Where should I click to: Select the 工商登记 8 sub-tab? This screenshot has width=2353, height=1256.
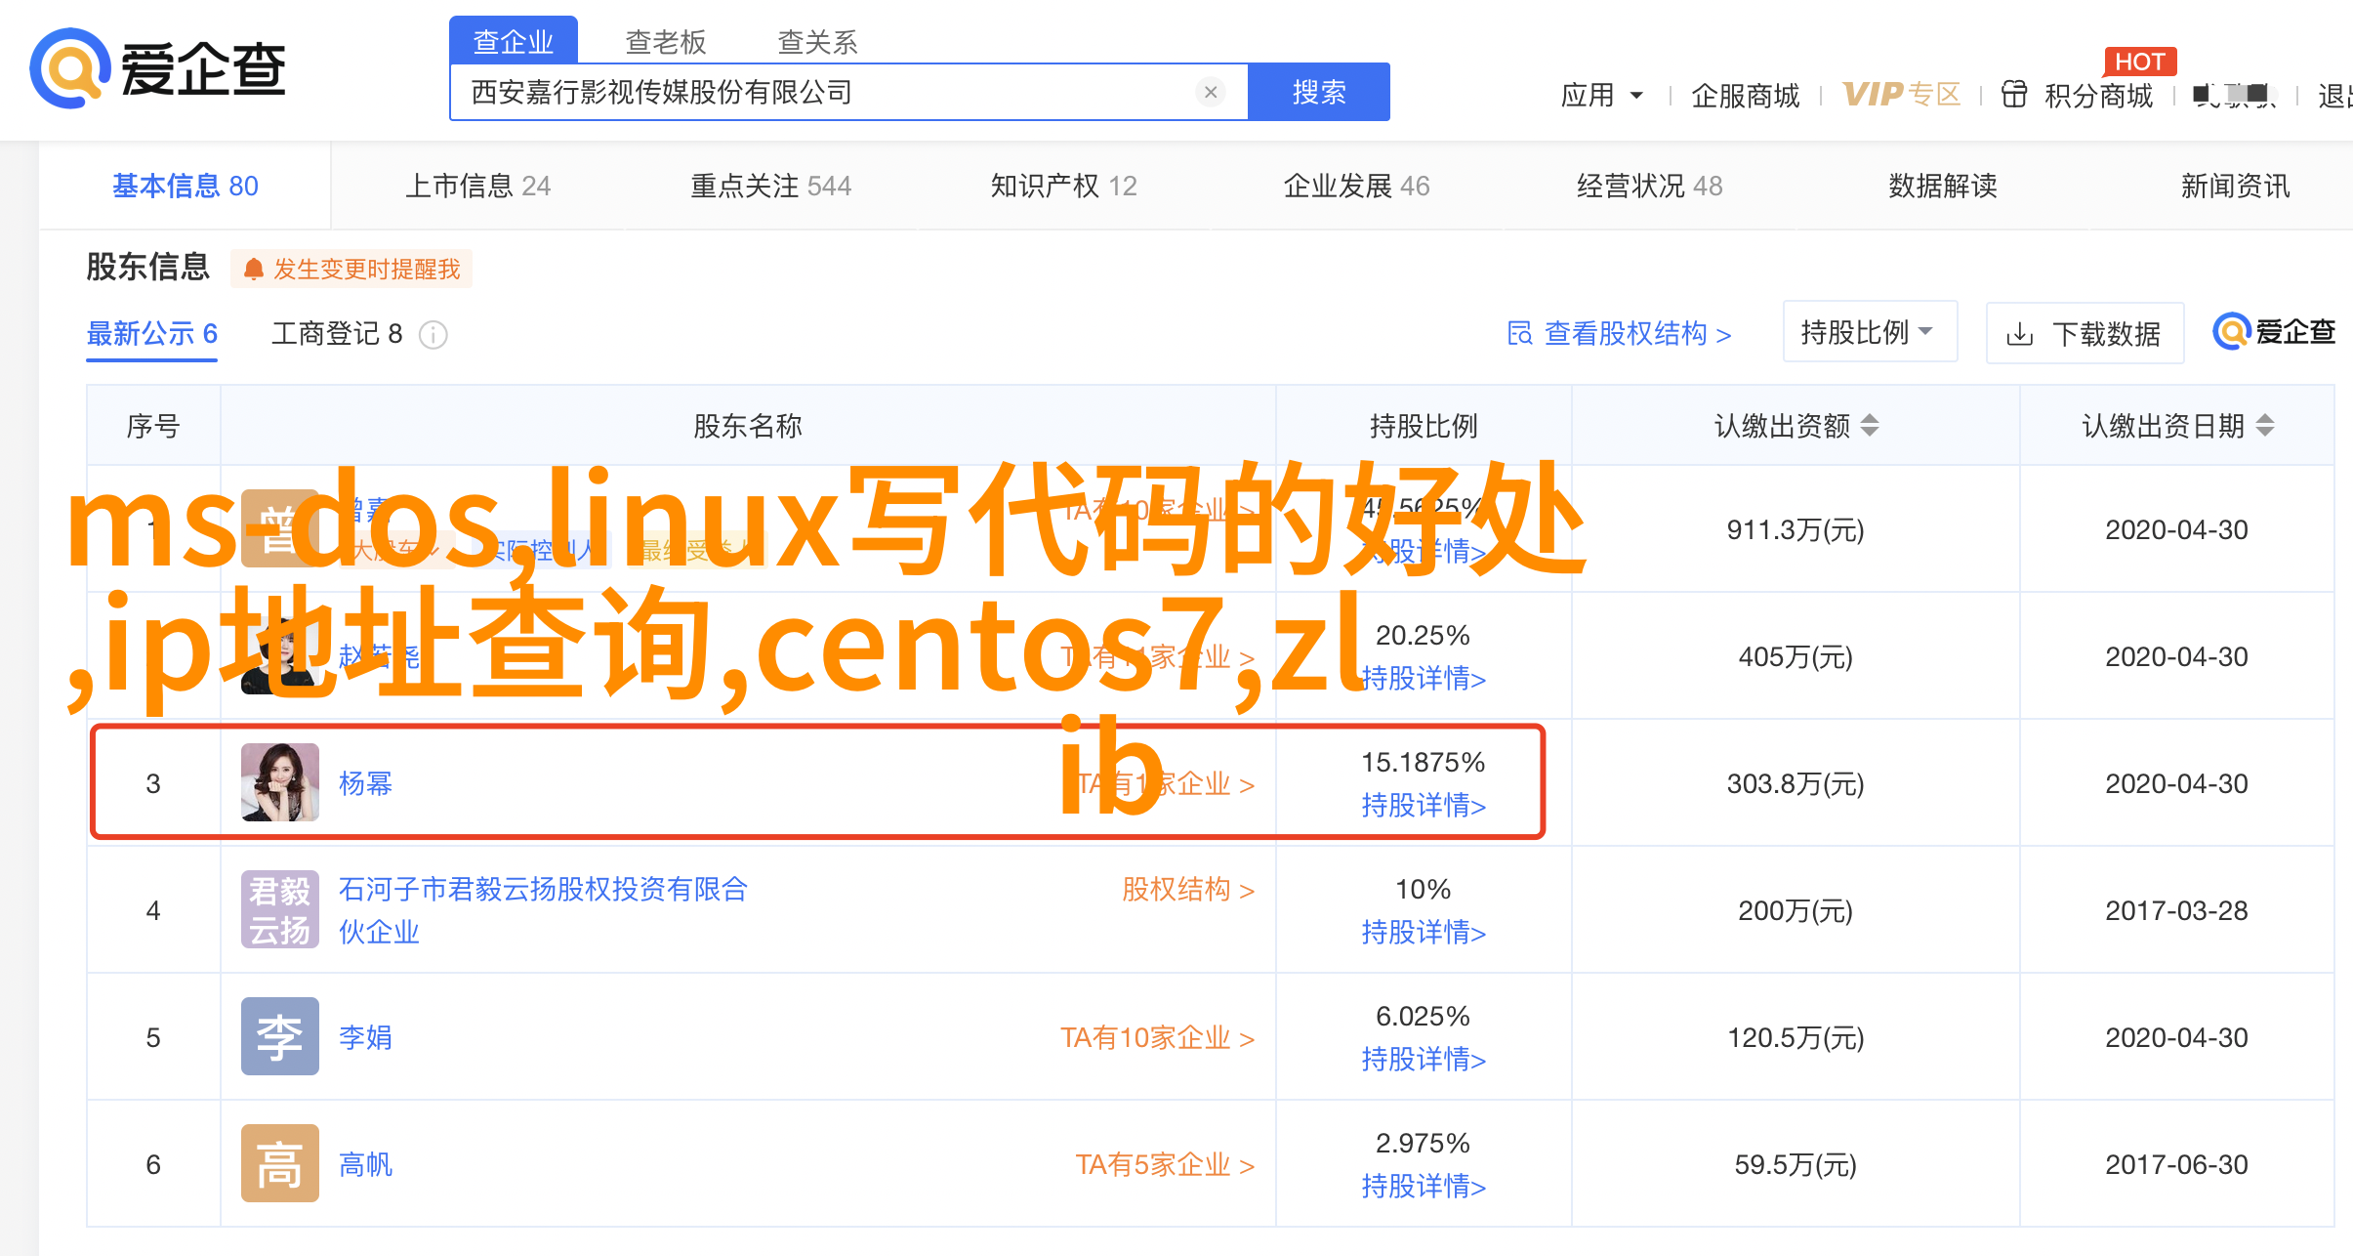337,334
